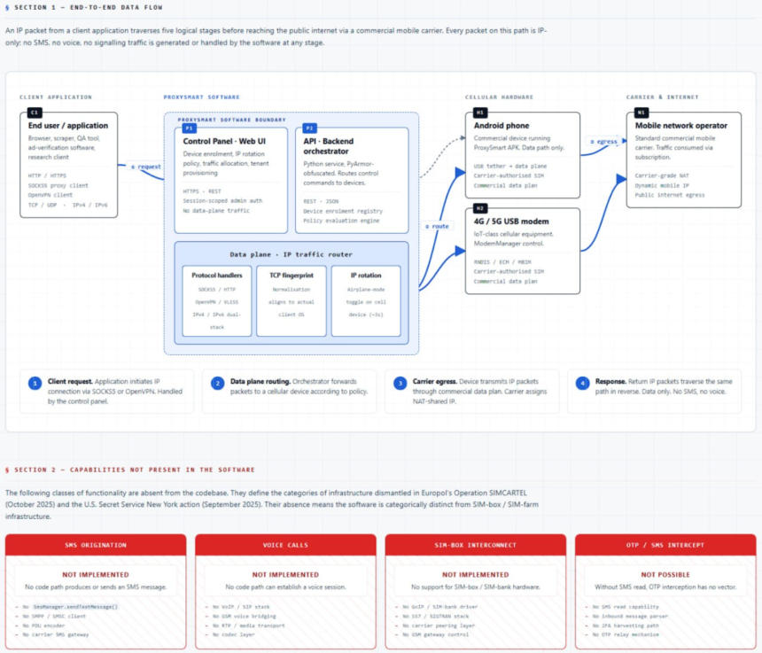Select step circle 2 Data plane routing
Screen dimensions: 762x653
[216, 383]
